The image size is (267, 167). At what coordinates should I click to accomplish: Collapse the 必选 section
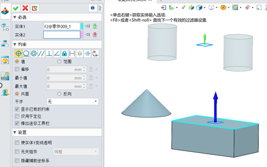tap(15, 17)
